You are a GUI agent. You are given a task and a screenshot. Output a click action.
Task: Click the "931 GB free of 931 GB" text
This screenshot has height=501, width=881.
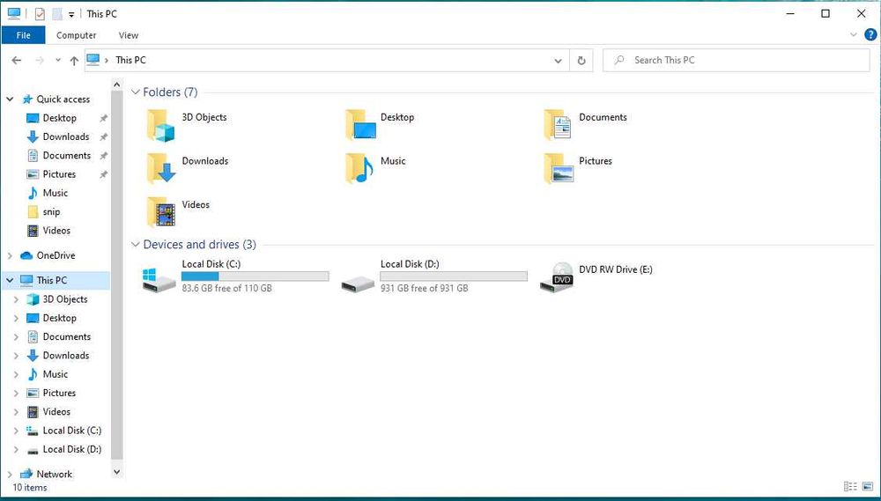425,288
